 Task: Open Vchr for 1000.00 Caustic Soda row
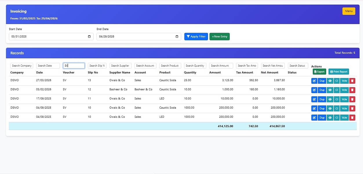[344, 108]
